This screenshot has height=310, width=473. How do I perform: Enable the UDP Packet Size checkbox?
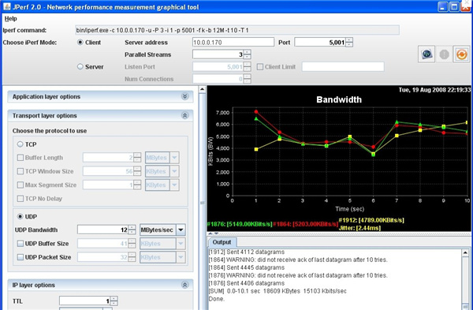click(20, 257)
